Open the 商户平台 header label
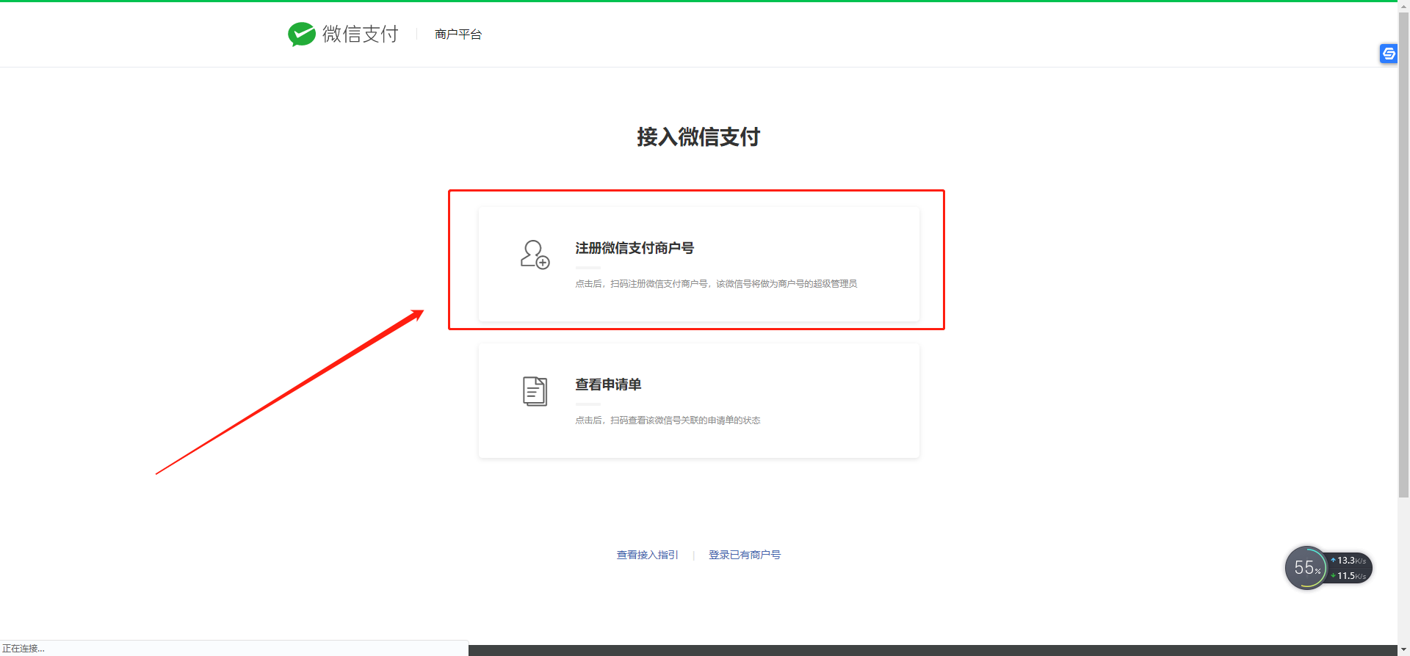The height and width of the screenshot is (656, 1410). (x=458, y=34)
